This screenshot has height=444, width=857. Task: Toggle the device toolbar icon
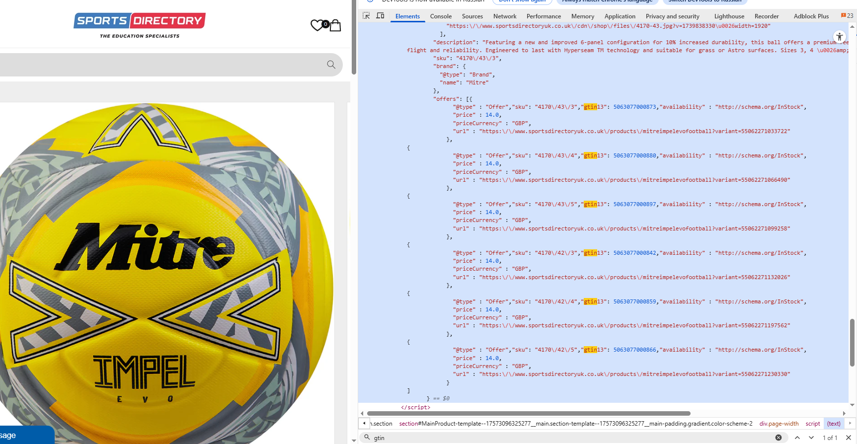[x=381, y=16]
